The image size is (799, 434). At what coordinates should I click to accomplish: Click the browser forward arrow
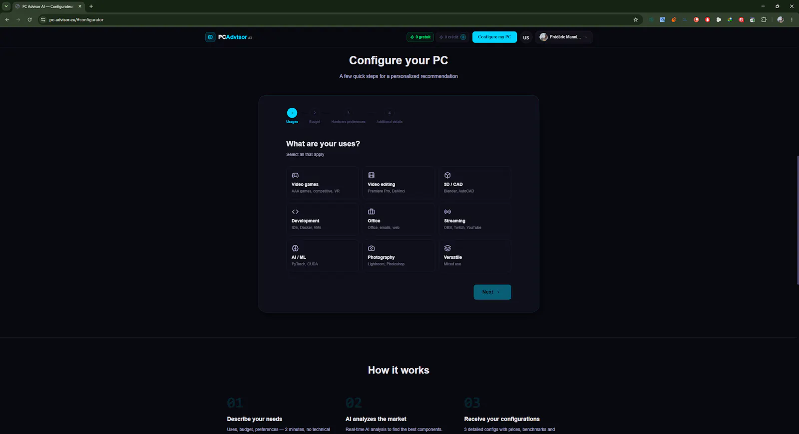(x=18, y=20)
